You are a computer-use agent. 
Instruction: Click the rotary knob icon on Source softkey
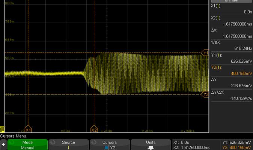[x=53, y=142]
